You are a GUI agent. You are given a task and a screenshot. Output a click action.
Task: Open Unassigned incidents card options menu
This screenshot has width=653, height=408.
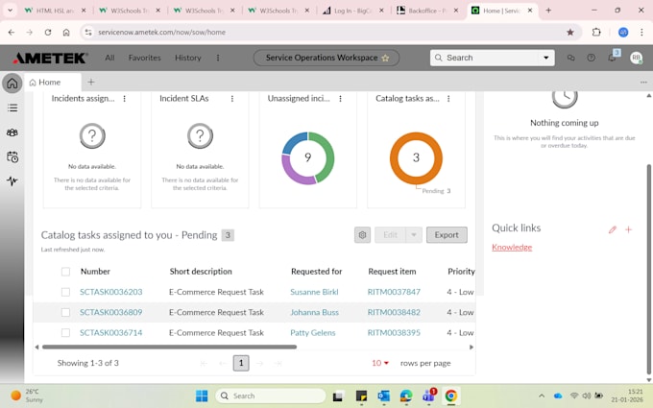click(340, 99)
